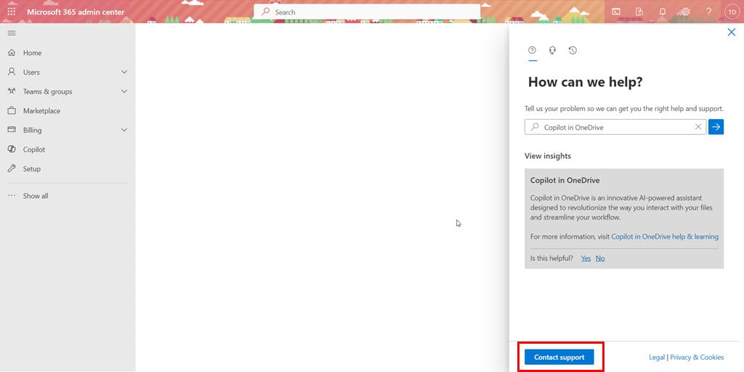The image size is (744, 372).
Task: Open the TD account avatar
Action: (732, 12)
